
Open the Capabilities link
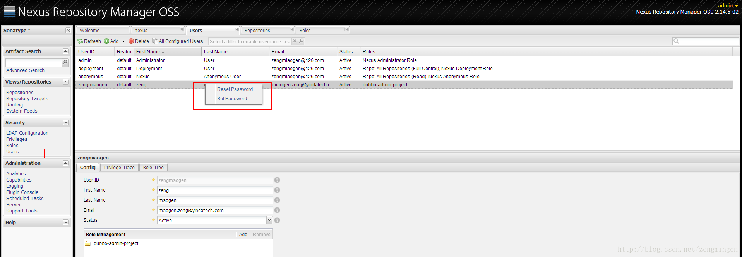[x=19, y=180]
